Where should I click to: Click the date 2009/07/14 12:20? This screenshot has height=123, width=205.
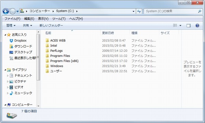point(115,51)
